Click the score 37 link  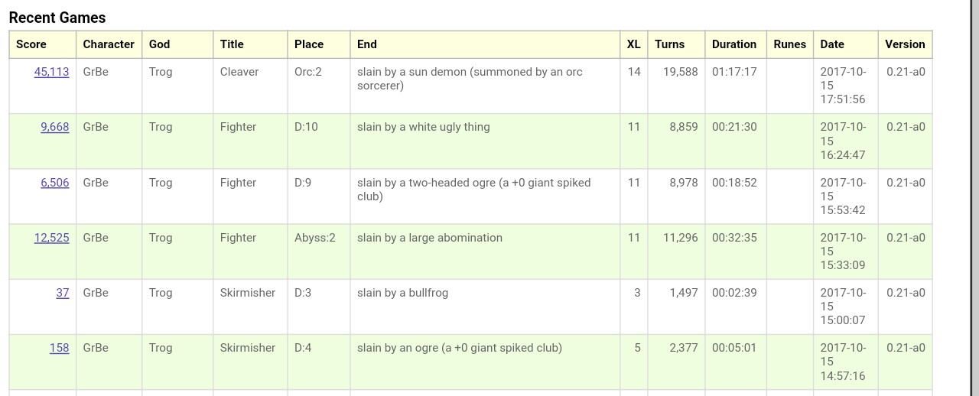pos(62,293)
